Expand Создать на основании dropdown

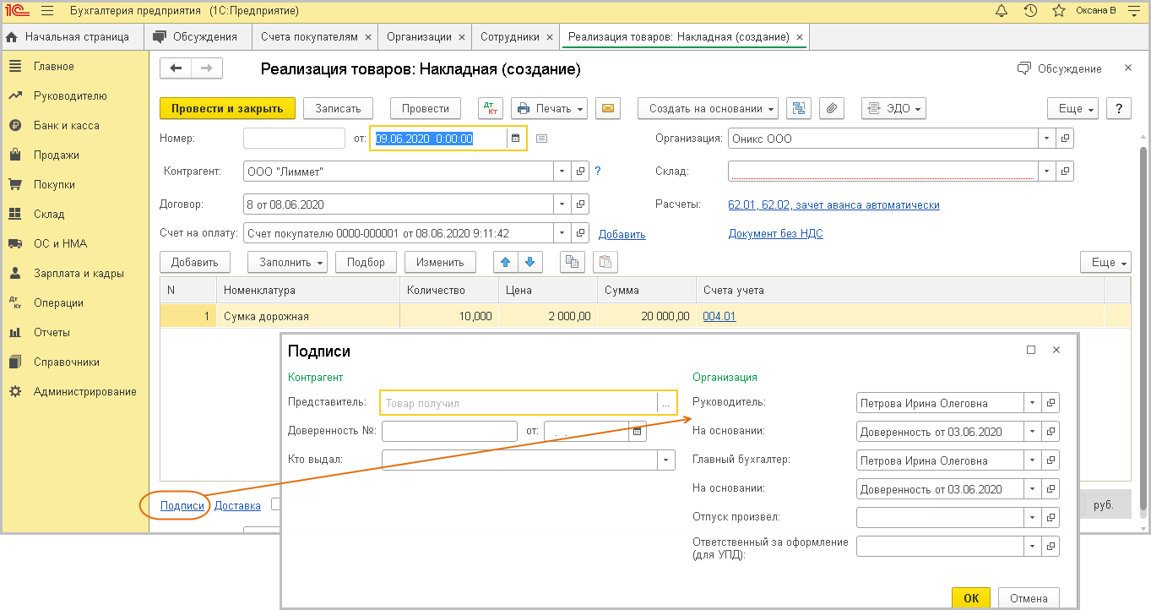point(708,108)
